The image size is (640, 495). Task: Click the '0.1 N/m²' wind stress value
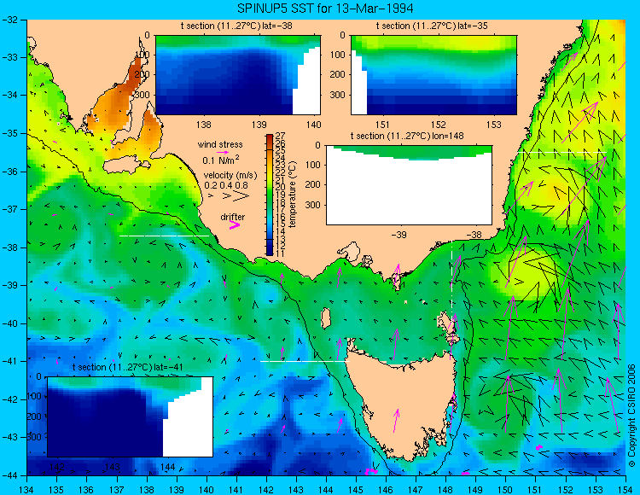point(221,160)
